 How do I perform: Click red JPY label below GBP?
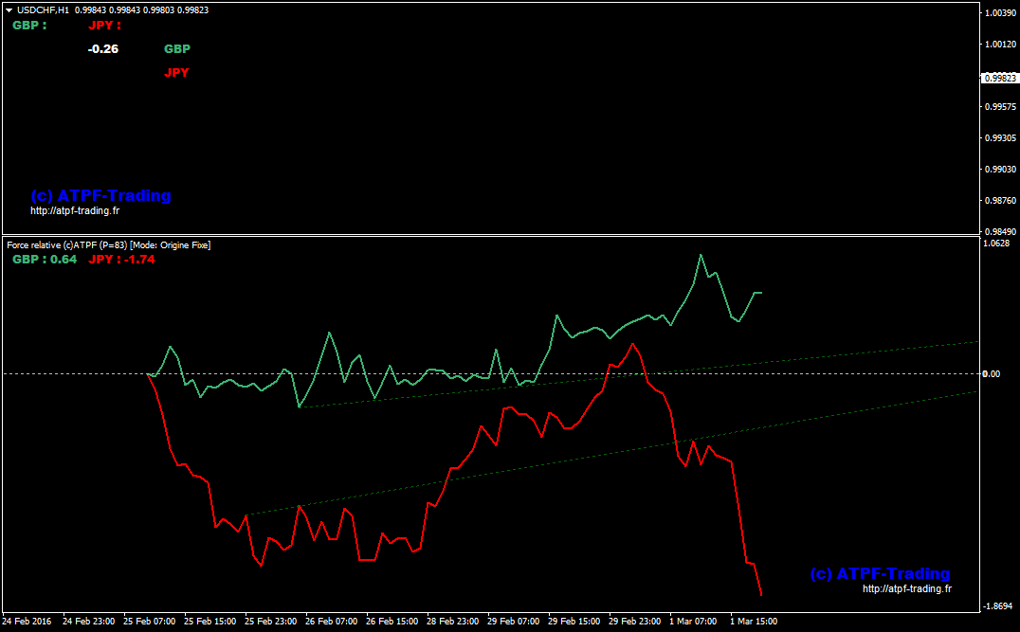click(x=176, y=72)
